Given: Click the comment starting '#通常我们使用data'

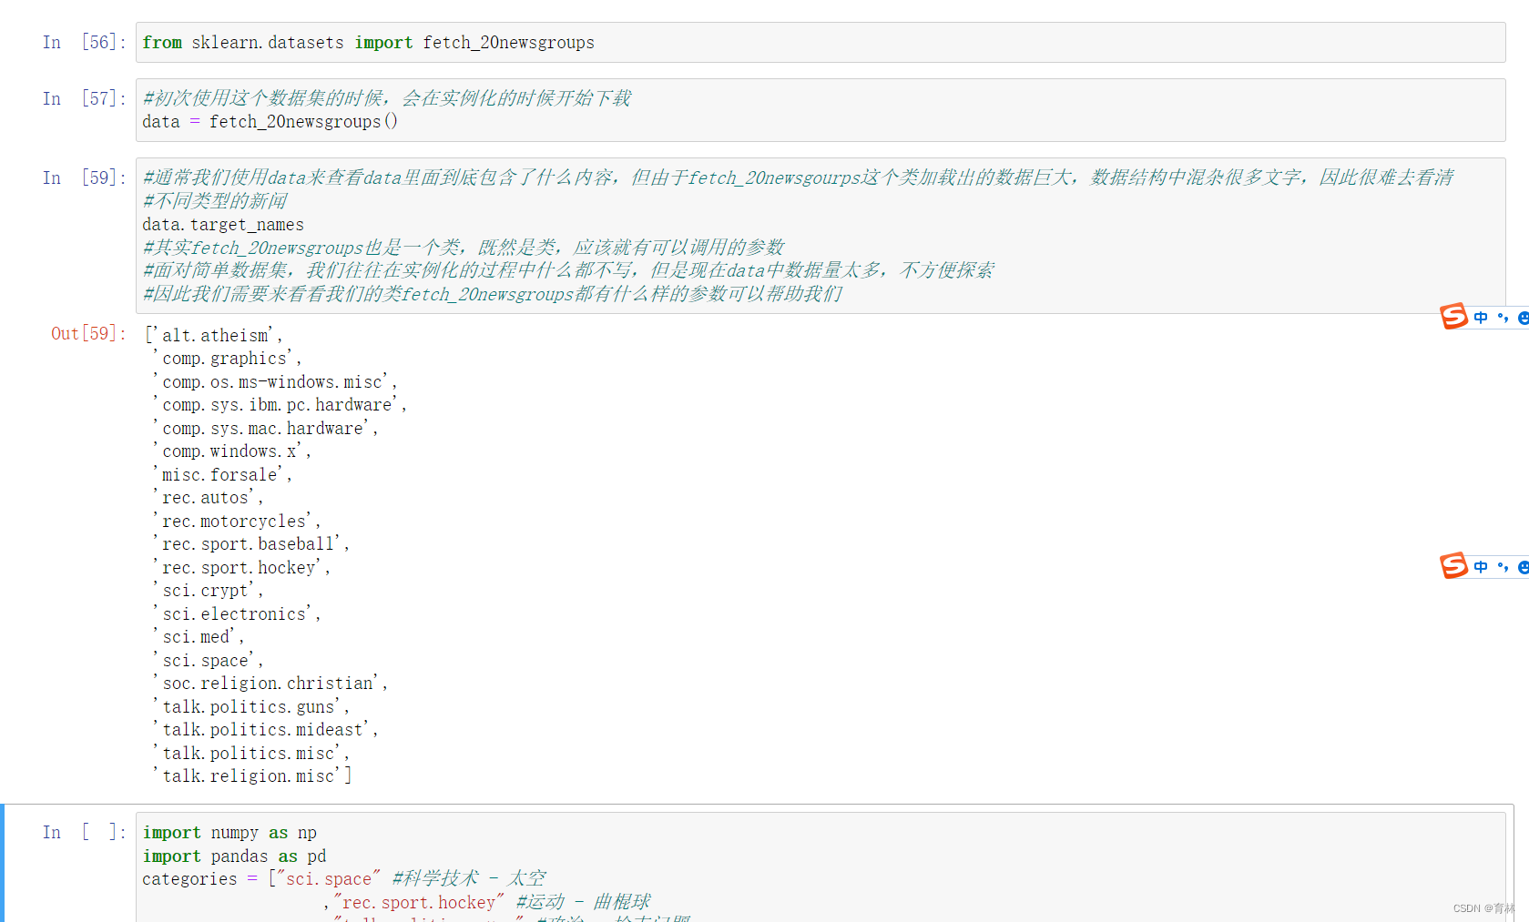Looking at the screenshot, I should 798,177.
